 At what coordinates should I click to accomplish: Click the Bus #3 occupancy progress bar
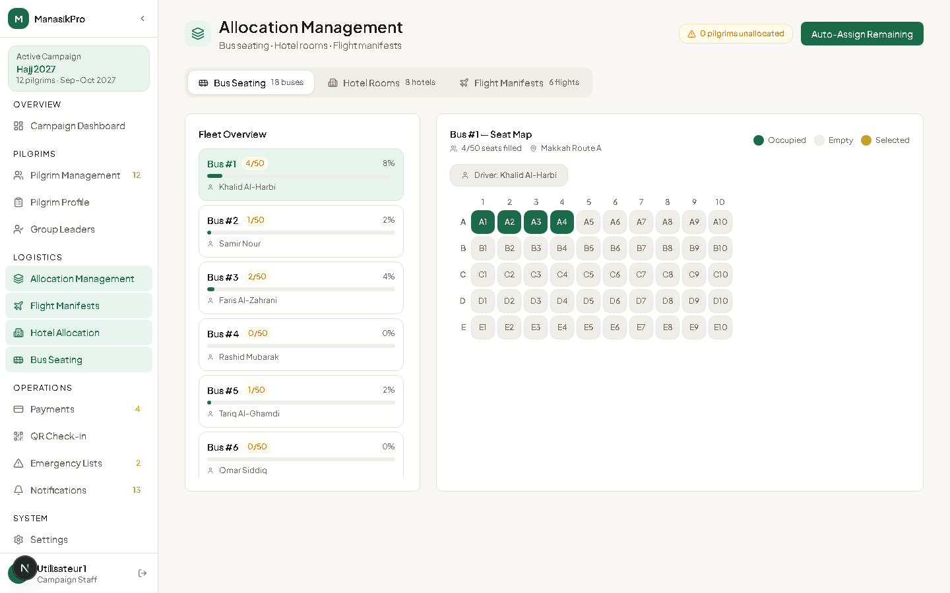301,289
